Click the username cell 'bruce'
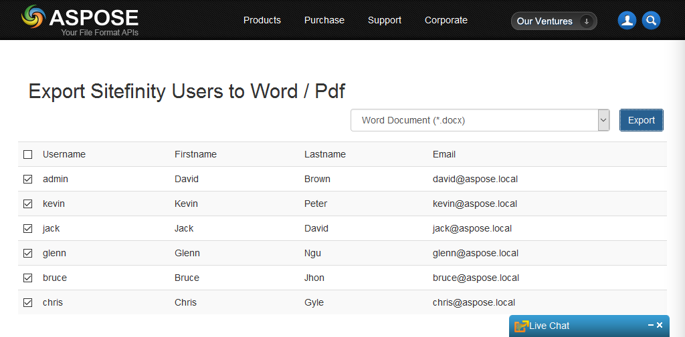This screenshot has height=337, width=685. click(55, 278)
